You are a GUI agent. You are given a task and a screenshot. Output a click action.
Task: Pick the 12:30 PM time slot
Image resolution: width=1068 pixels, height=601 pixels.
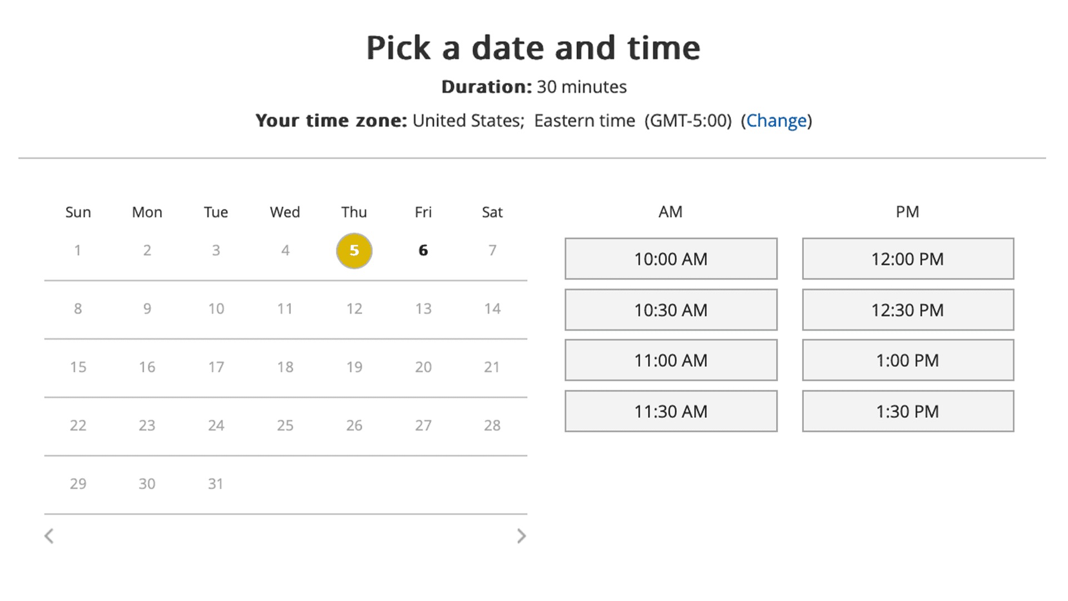click(x=908, y=310)
